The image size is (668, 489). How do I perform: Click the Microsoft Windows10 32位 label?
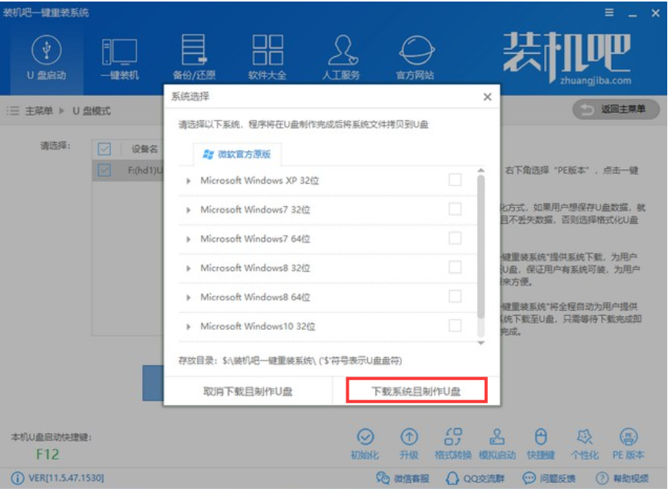tap(258, 327)
